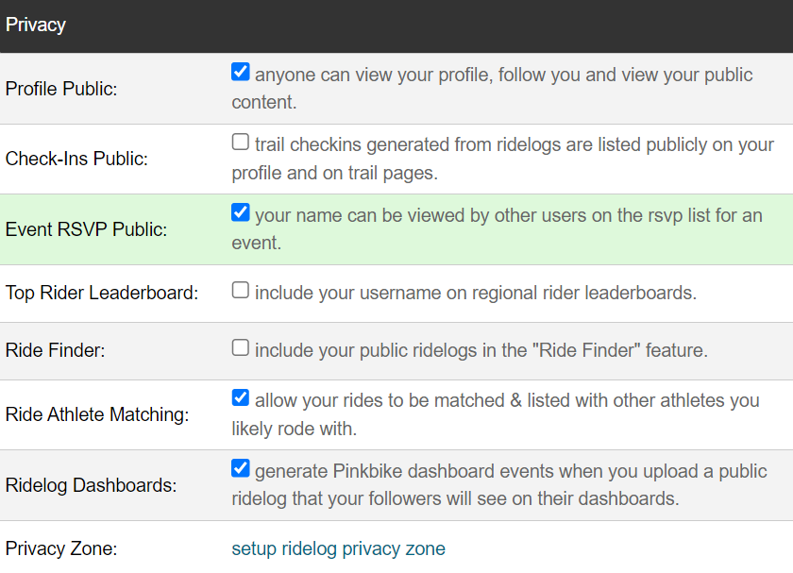Viewport: 793px width, 573px height.
Task: Uncheck the Event RSVP Public option
Action: coord(240,211)
